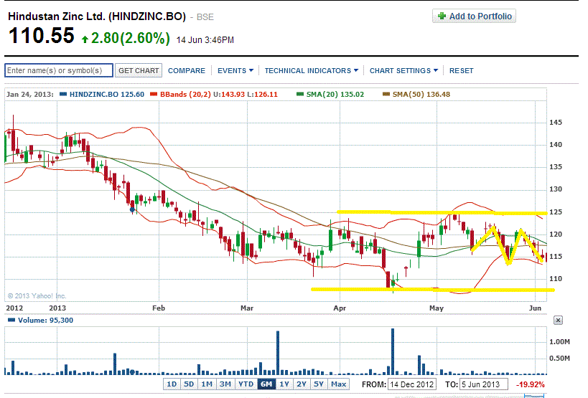Click the BSE exchange label

pos(205,17)
